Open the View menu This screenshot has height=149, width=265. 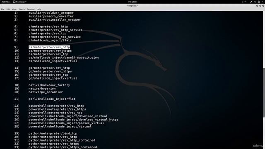click(x=14, y=9)
